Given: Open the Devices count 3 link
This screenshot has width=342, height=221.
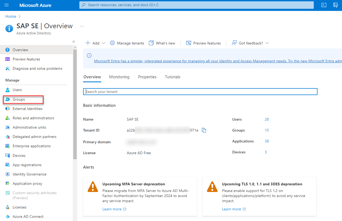Looking at the screenshot, I should point(266,152).
